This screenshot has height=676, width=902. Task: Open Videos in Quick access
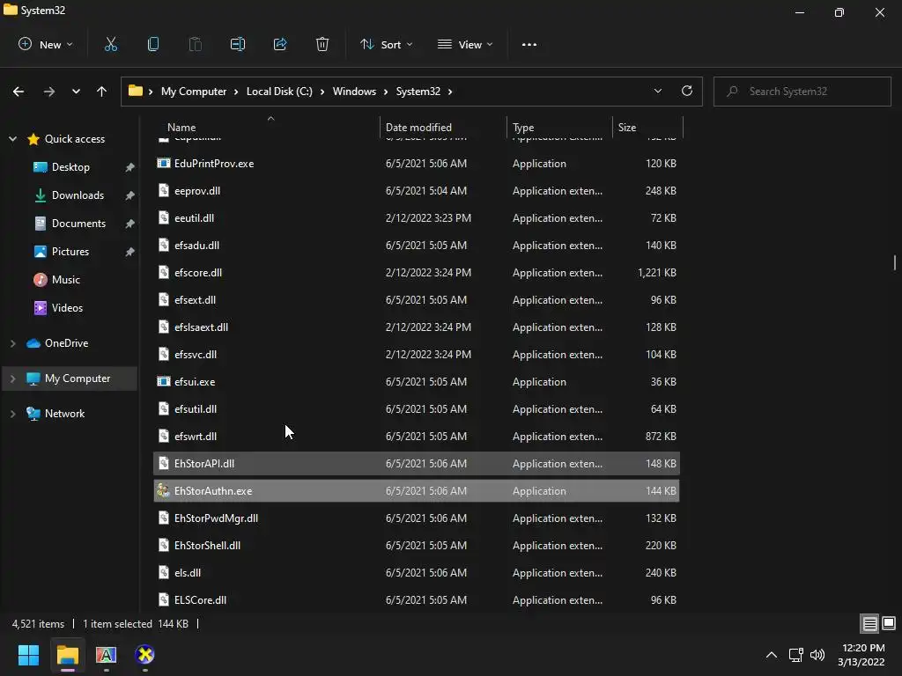[x=67, y=307]
